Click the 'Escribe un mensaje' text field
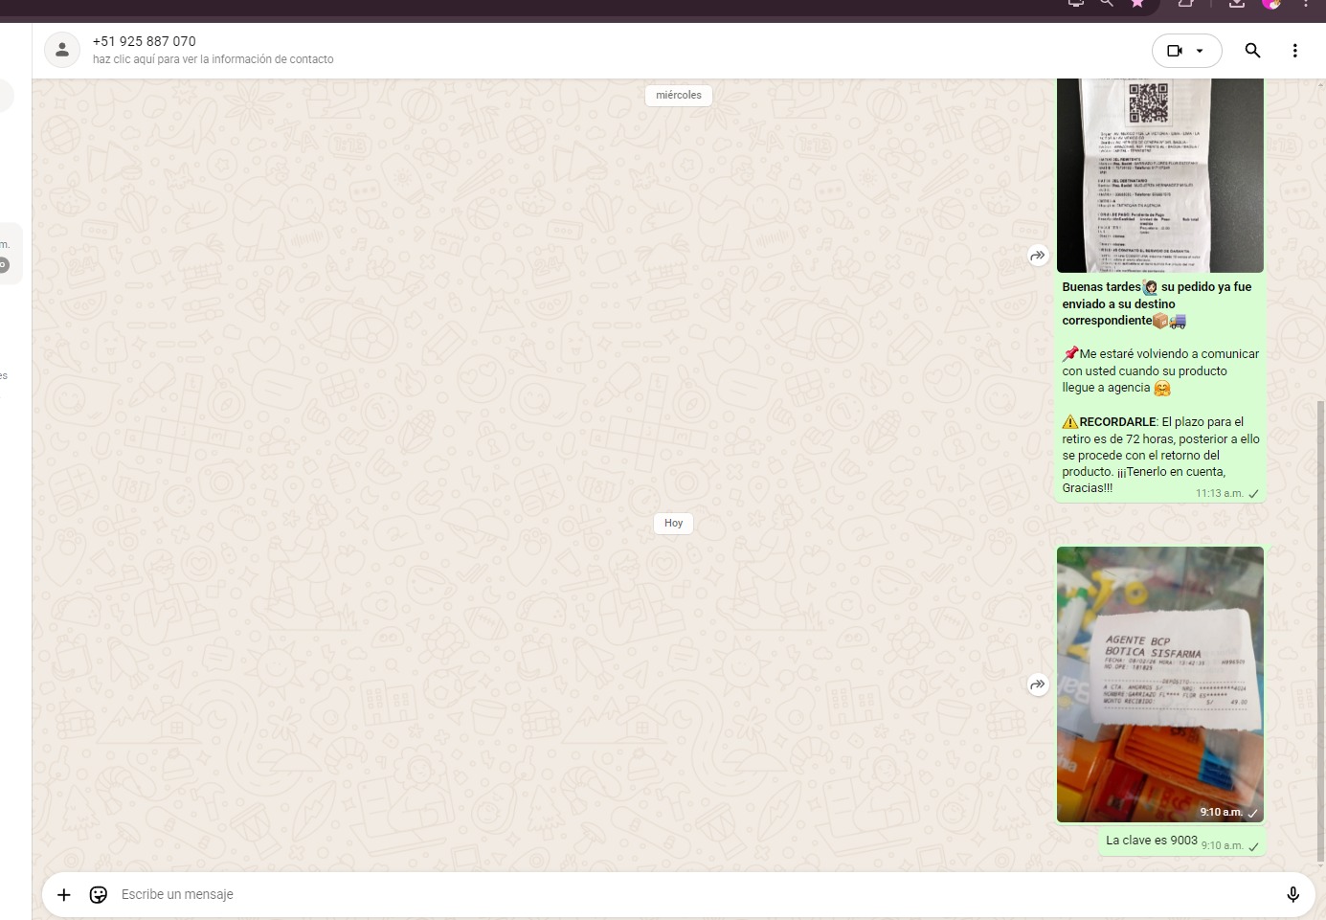This screenshot has height=920, width=1326. pos(670,894)
